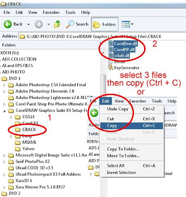
Task: Open View in the second window's menu bar
Action: pyautogui.click(x=119, y=101)
